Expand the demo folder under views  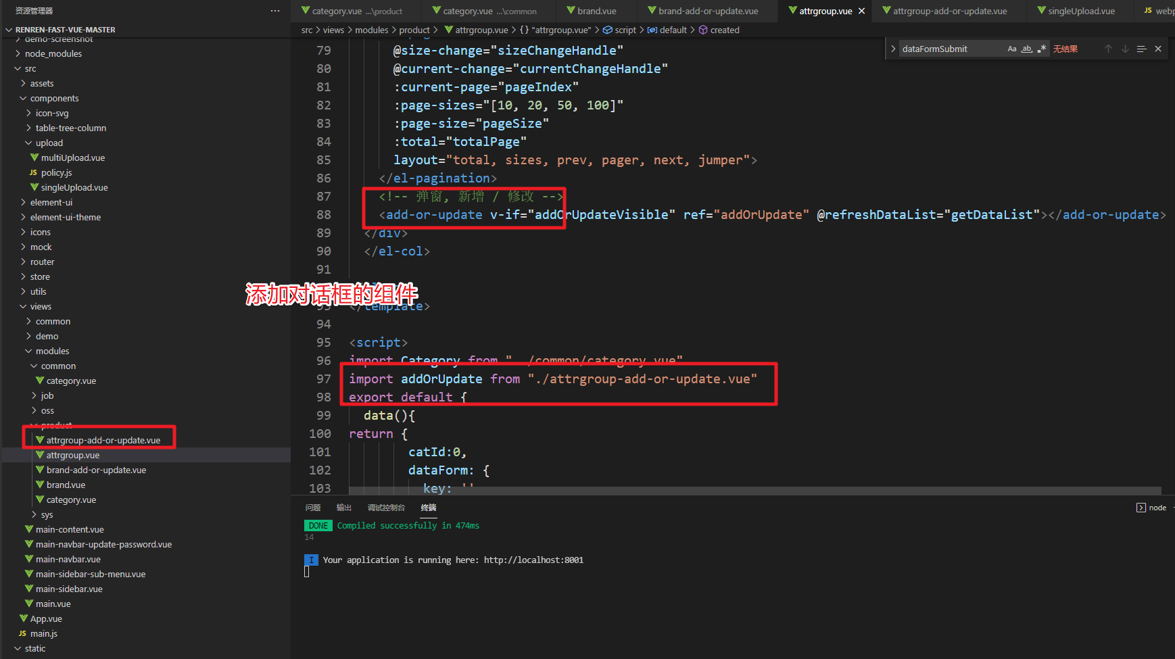(x=47, y=337)
